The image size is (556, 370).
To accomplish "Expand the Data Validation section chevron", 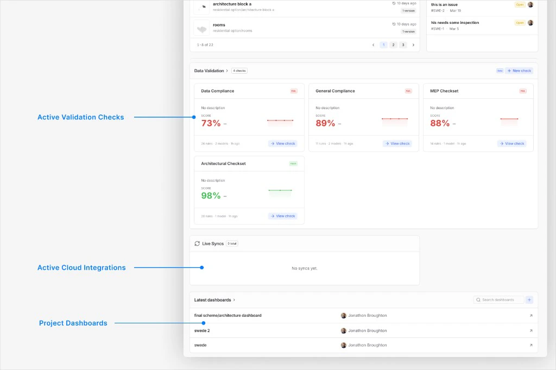I will point(228,71).
